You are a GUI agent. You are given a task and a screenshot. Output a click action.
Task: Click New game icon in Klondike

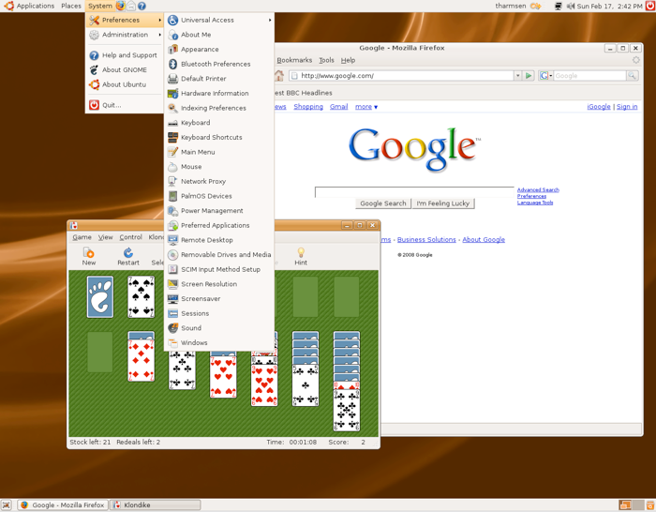(x=89, y=252)
